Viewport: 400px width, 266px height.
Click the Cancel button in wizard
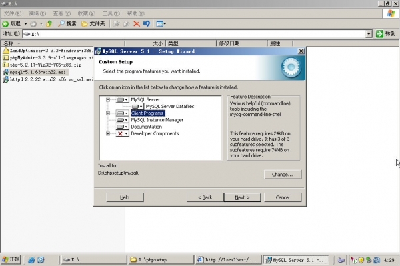point(283,197)
